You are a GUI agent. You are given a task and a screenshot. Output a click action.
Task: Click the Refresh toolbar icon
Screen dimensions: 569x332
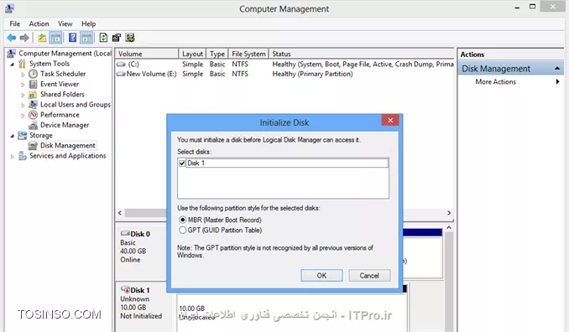point(103,38)
